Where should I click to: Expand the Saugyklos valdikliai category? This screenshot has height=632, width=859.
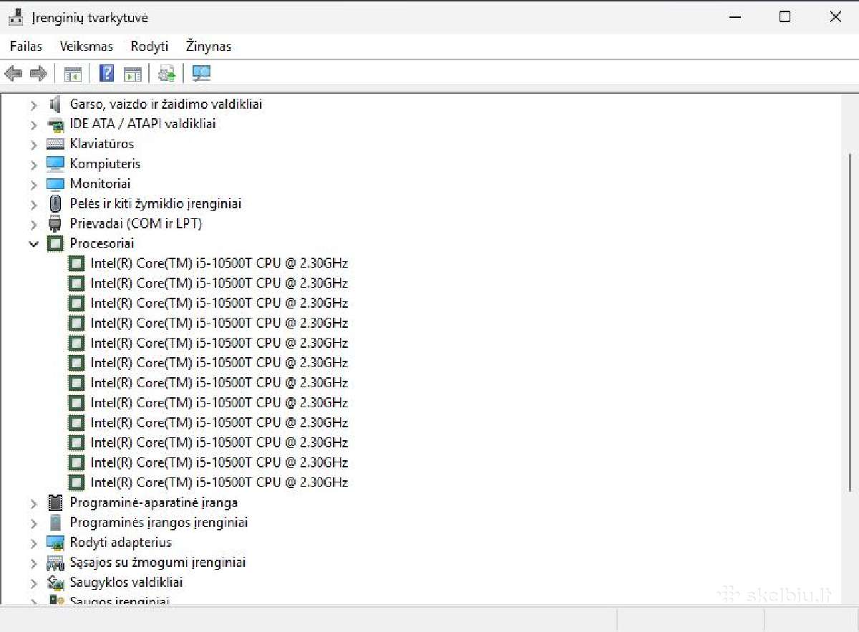34,583
